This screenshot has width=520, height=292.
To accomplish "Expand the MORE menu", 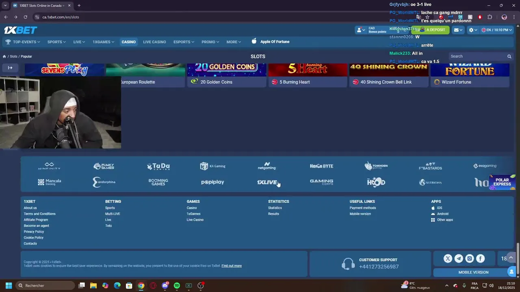I will pyautogui.click(x=234, y=42).
